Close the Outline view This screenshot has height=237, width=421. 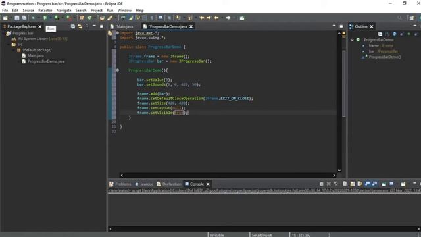point(372,26)
